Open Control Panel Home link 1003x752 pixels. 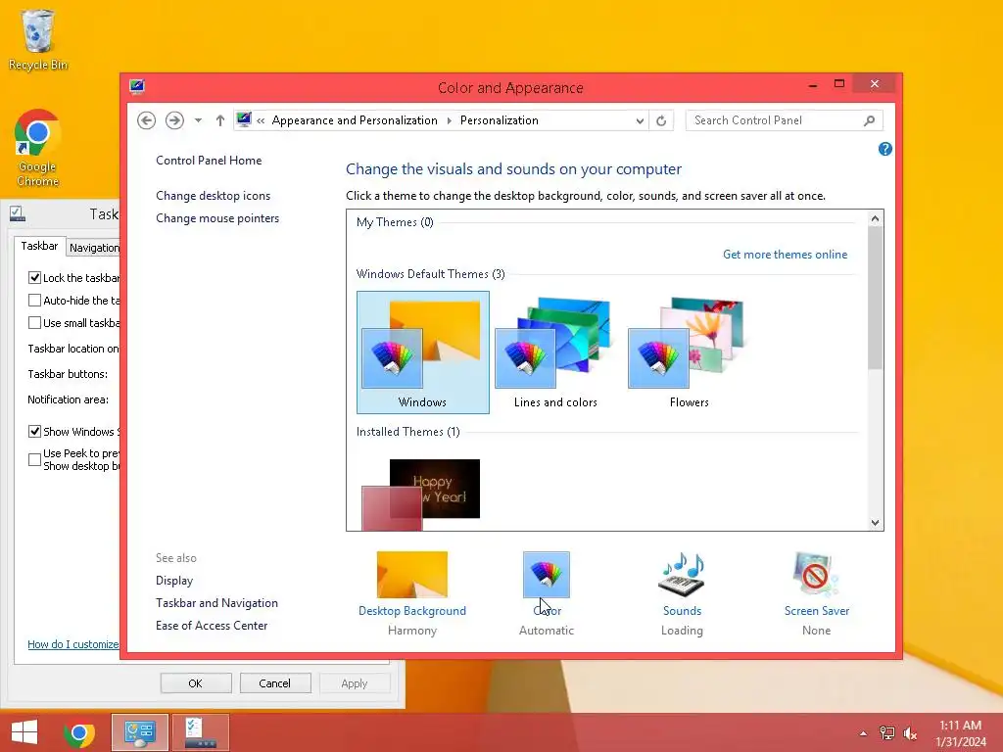pos(209,161)
